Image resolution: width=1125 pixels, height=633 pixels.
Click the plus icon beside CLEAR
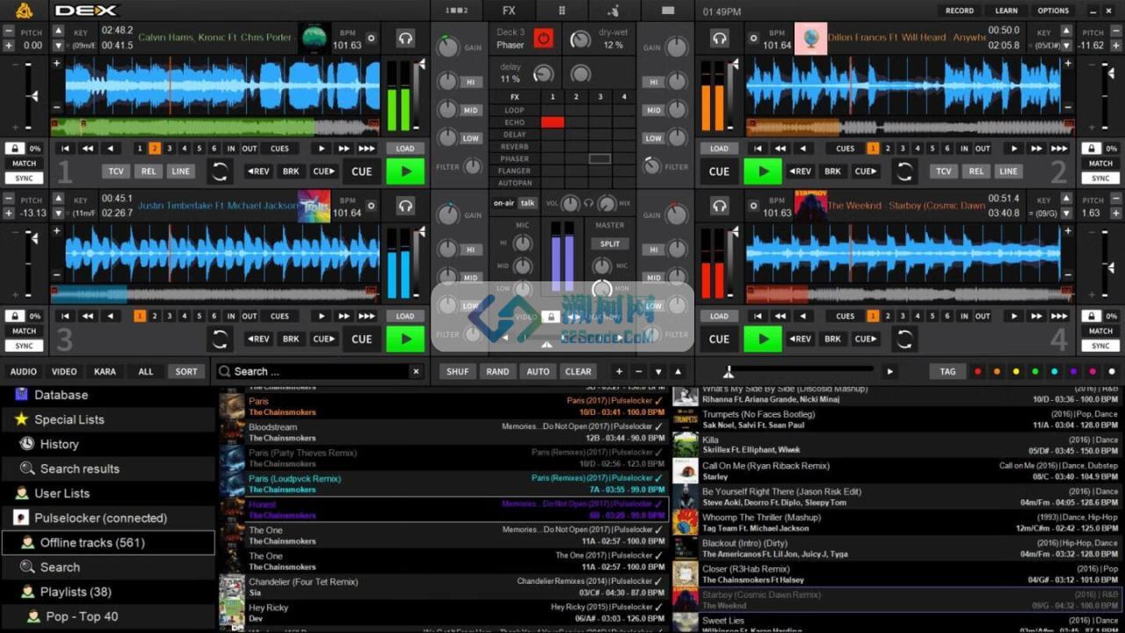tap(619, 372)
